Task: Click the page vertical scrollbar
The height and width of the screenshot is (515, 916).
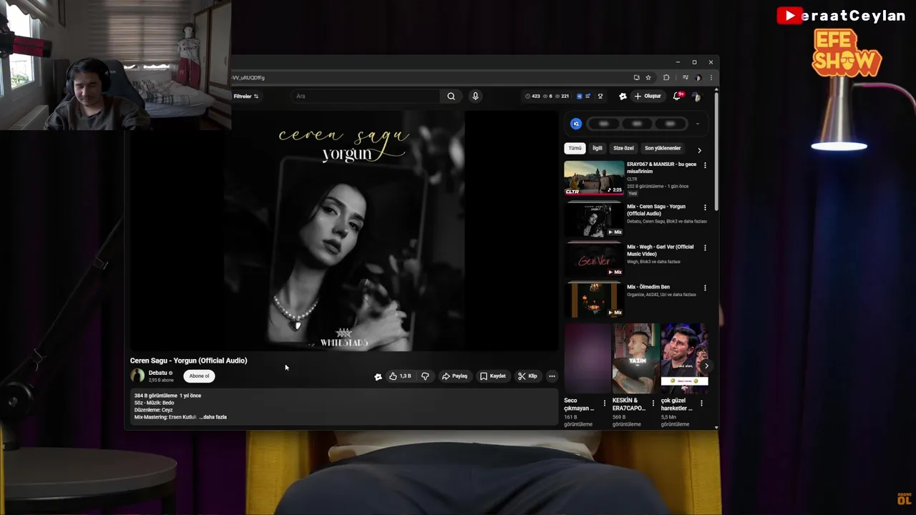Action: (716, 150)
